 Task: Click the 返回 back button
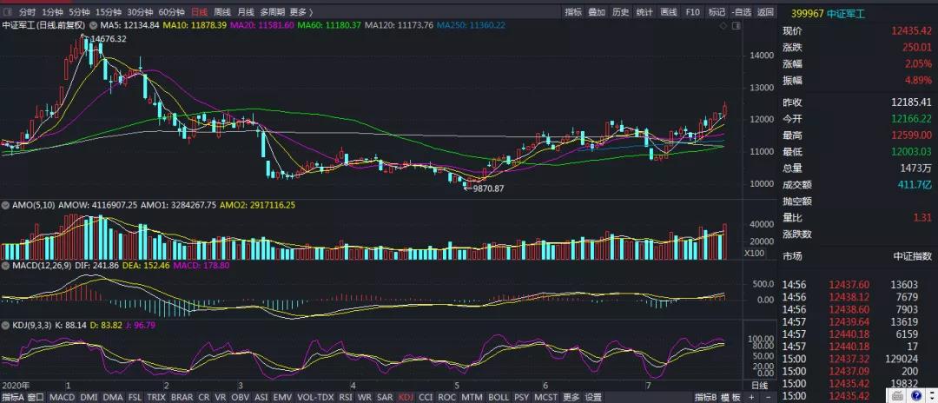pos(765,12)
